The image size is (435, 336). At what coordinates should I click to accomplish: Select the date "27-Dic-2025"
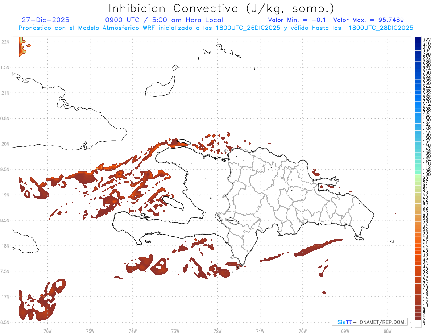45,20
